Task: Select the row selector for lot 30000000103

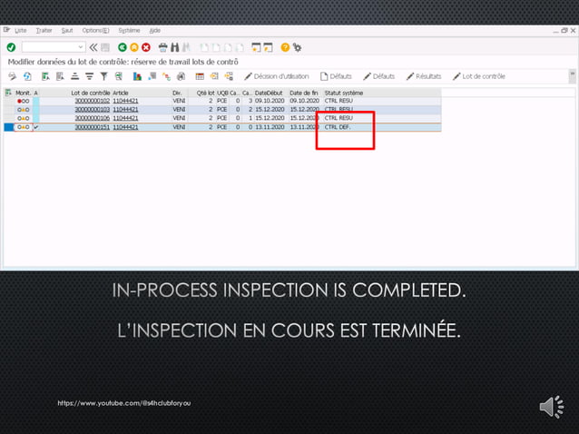Action: 8,110
